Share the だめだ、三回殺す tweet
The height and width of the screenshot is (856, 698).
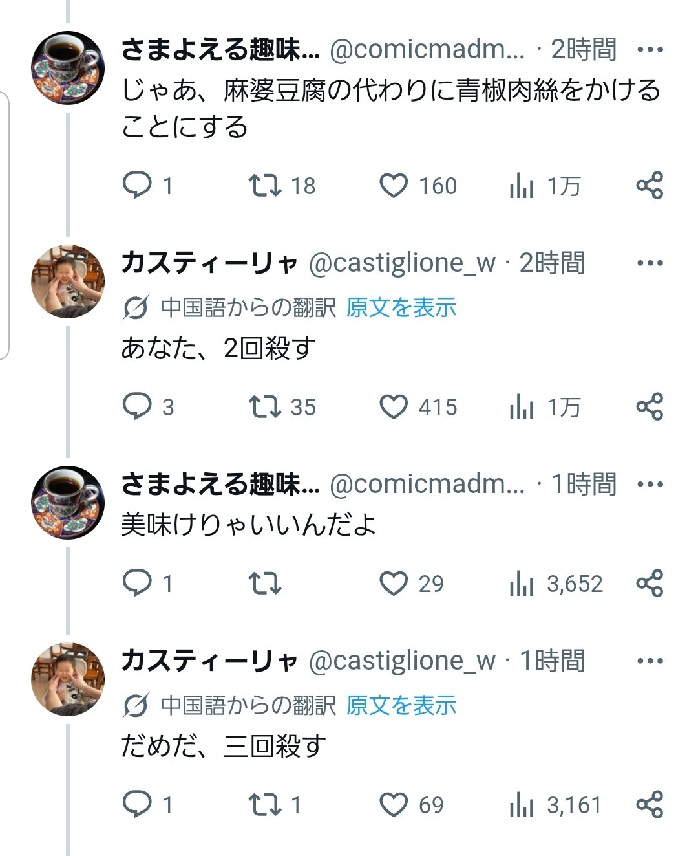[650, 805]
